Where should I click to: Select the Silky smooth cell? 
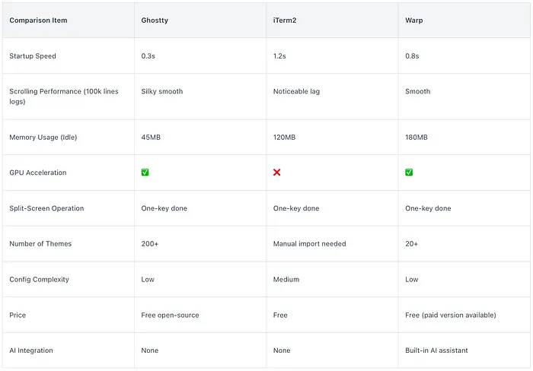point(162,91)
